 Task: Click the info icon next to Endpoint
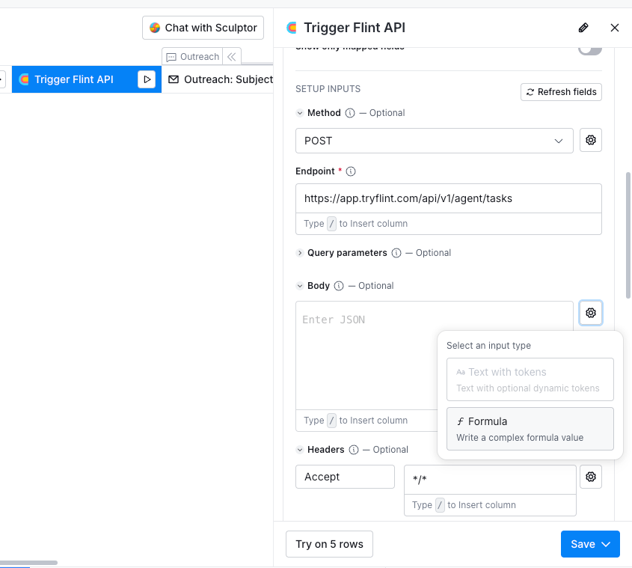pos(351,171)
